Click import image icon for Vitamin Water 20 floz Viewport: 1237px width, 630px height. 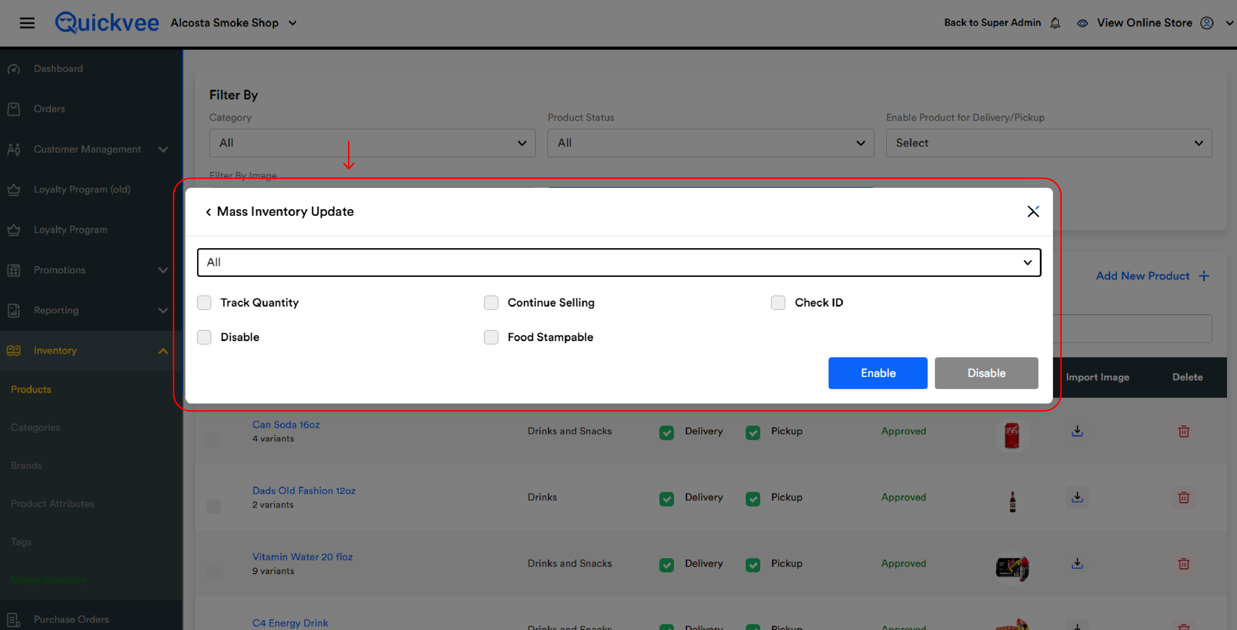(1077, 563)
